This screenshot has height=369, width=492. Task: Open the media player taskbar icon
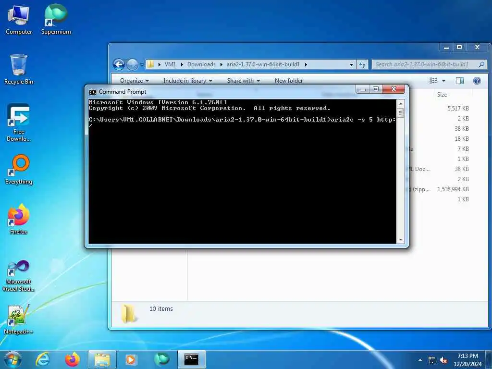(x=131, y=359)
